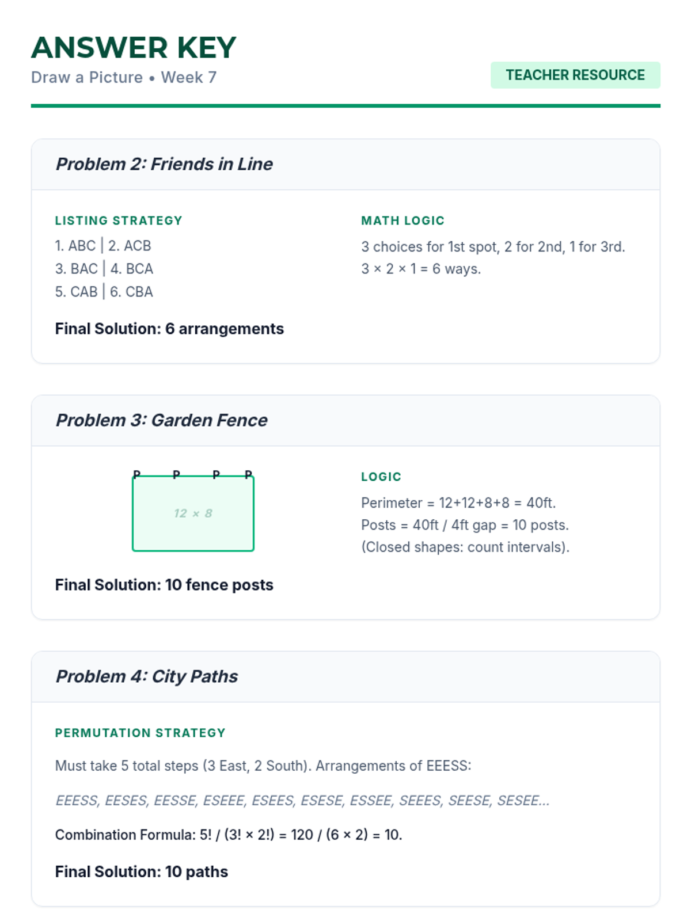Click the 12 × 8 garden rectangle diagram
Image resolution: width=691 pixels, height=921 pixels.
pyautogui.click(x=193, y=514)
